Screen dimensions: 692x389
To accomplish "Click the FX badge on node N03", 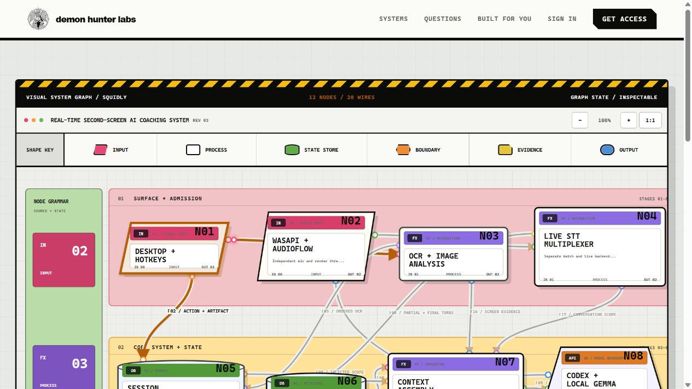I will (415, 238).
